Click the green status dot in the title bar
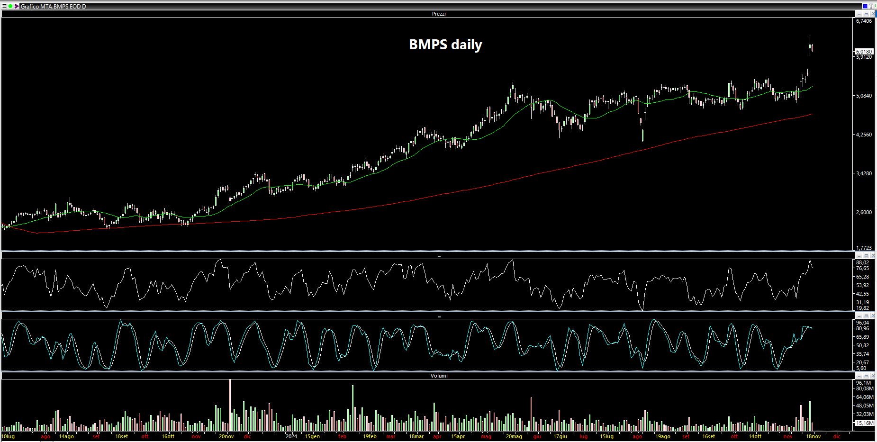The image size is (877, 442). tap(10, 7)
